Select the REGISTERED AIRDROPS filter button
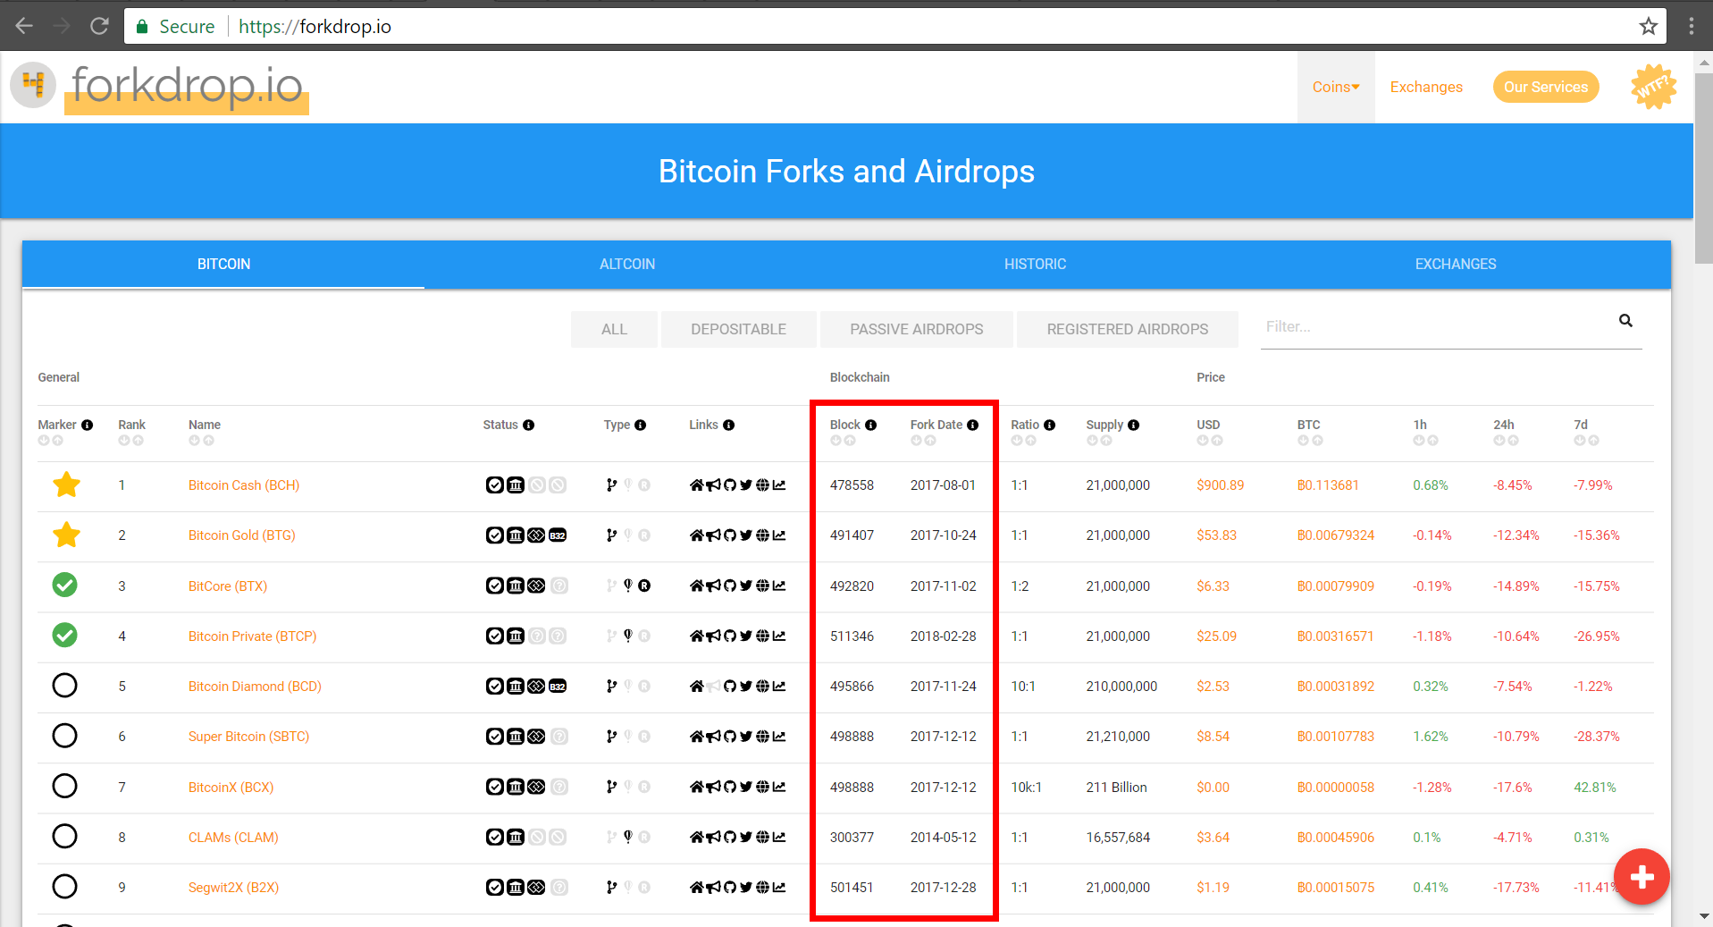This screenshot has height=927, width=1713. pyautogui.click(x=1128, y=329)
